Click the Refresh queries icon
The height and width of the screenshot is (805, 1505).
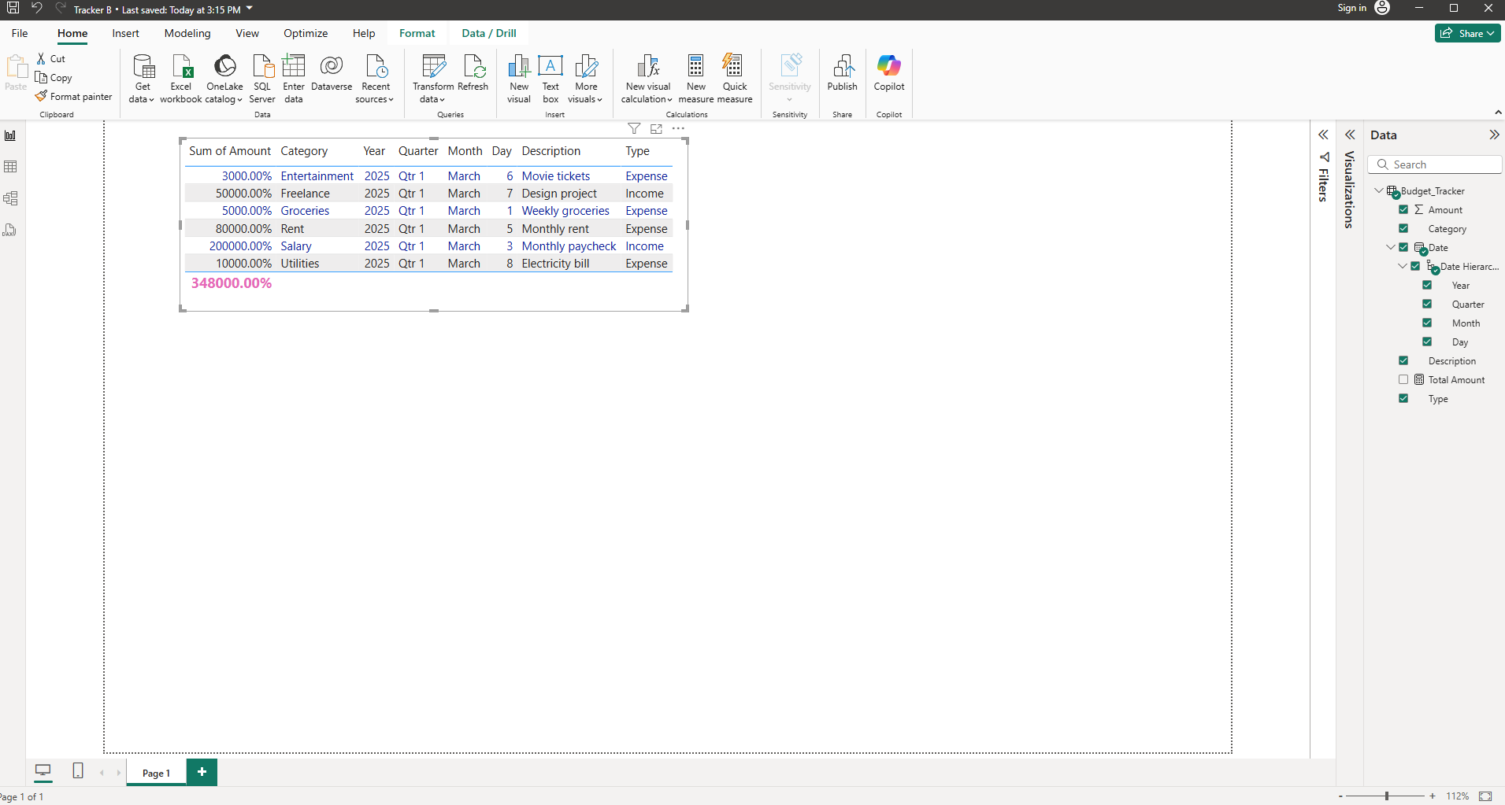pyautogui.click(x=473, y=67)
